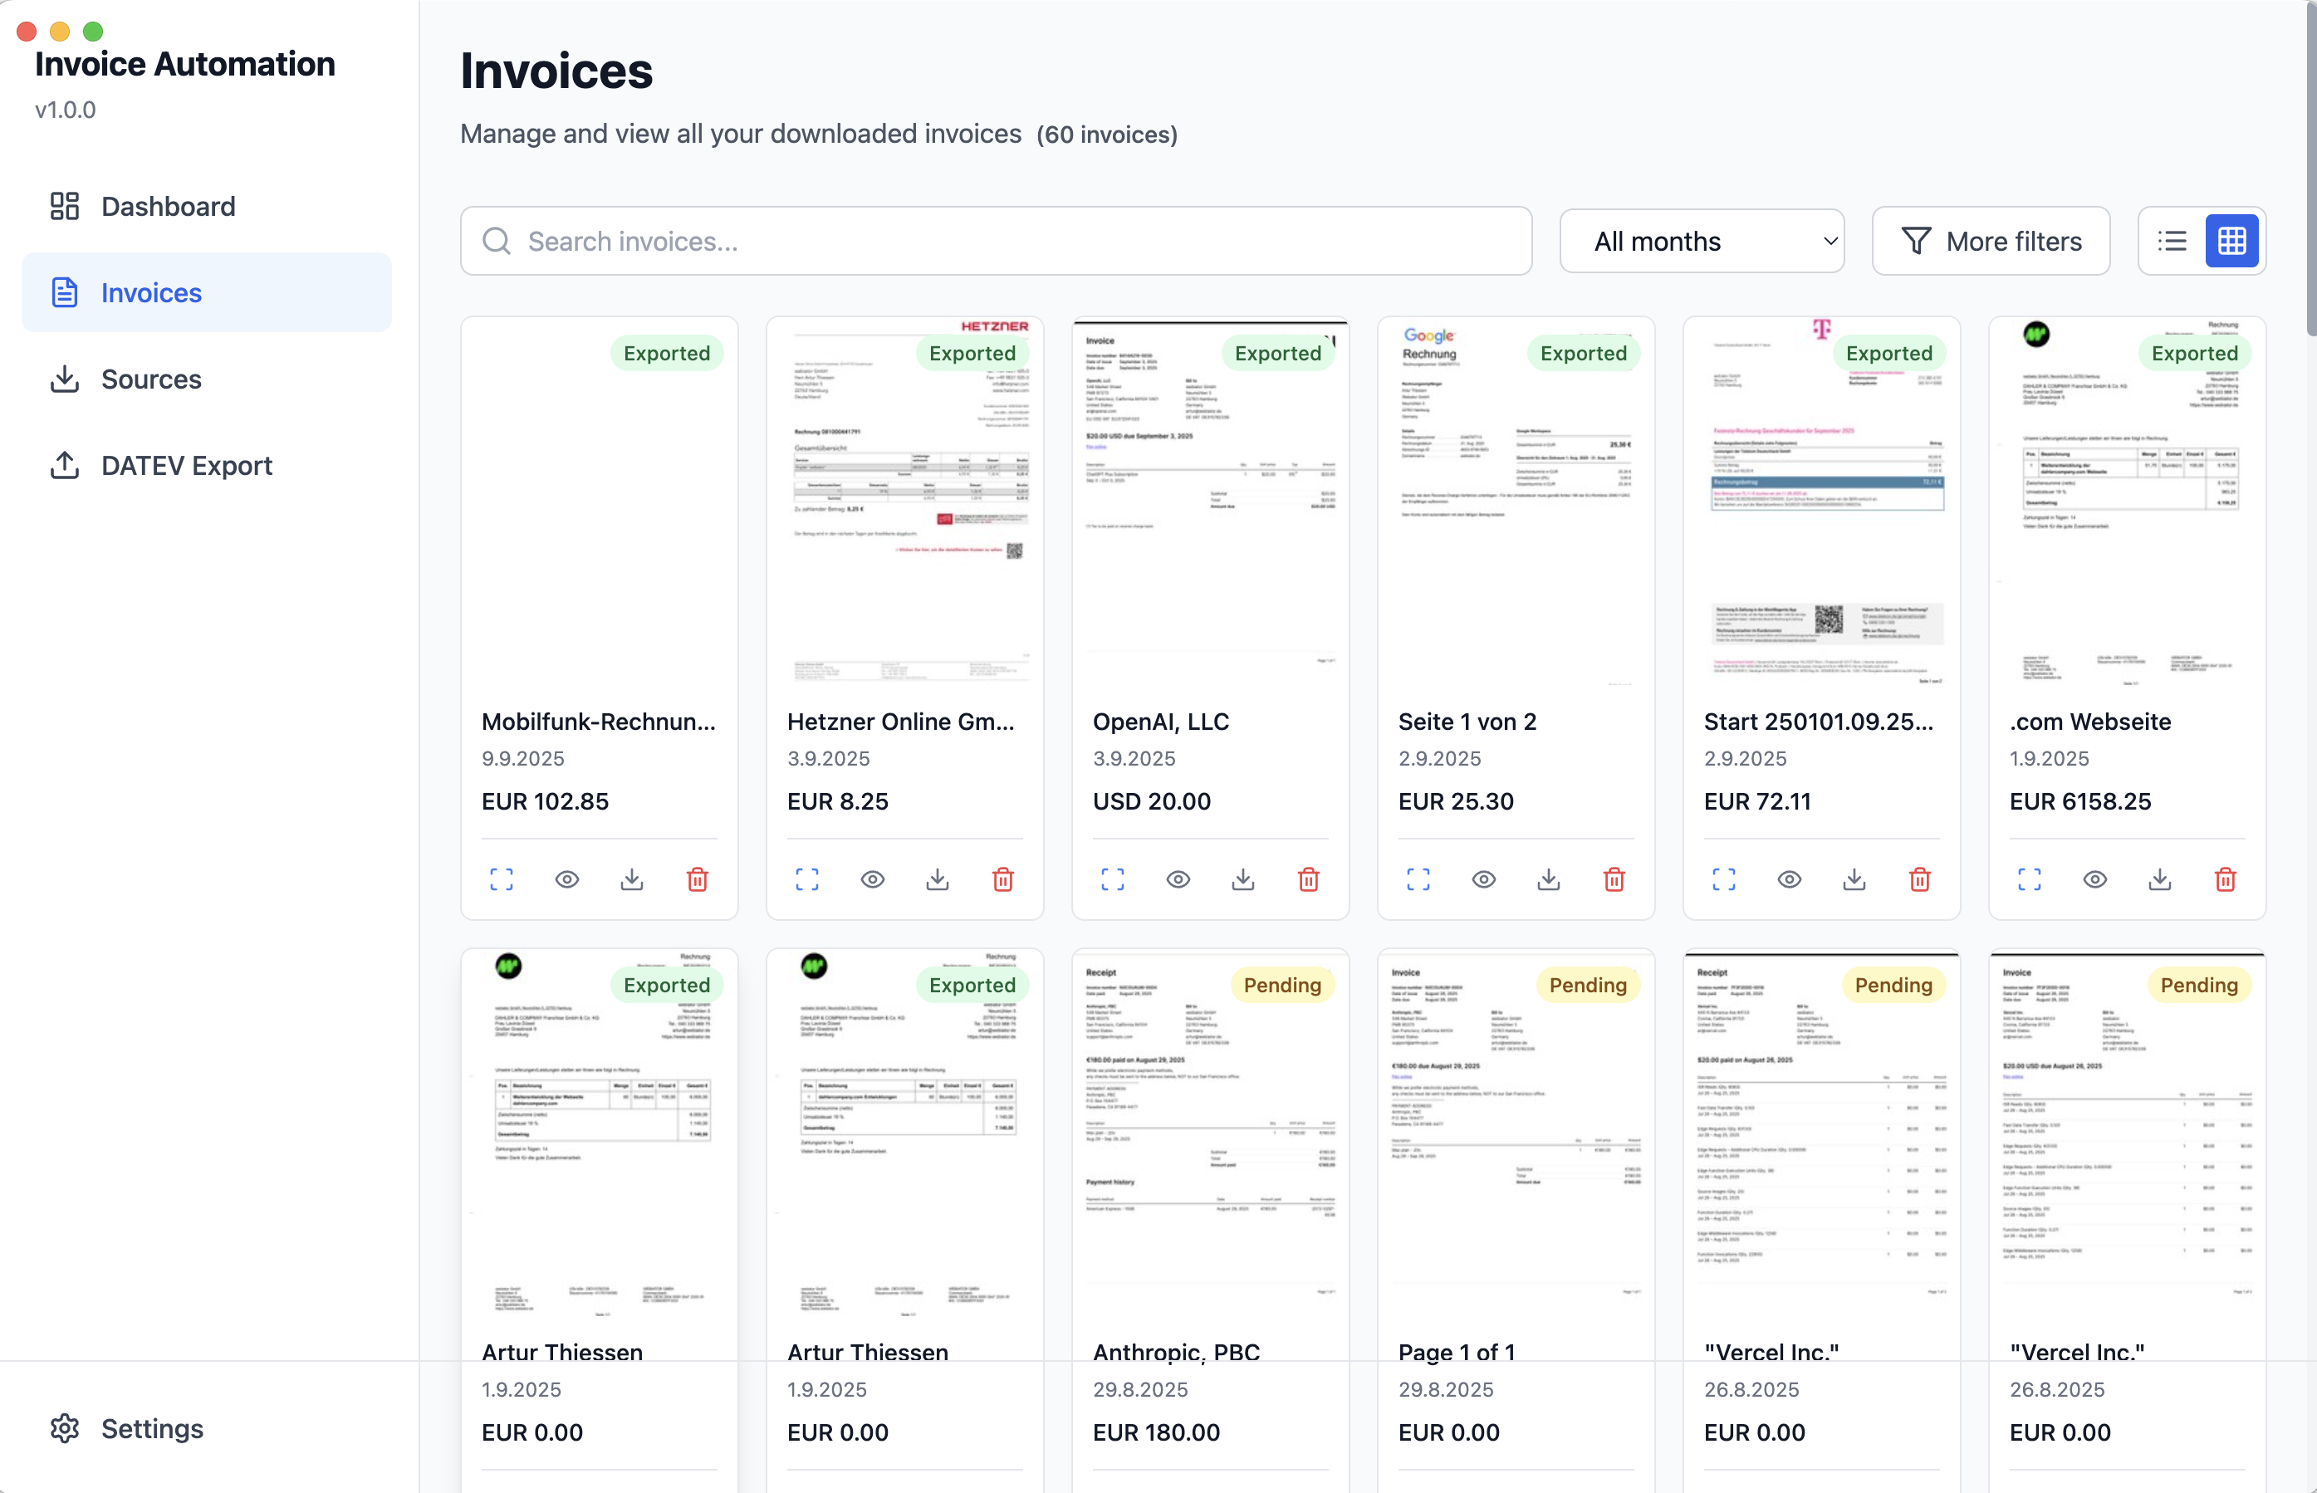Image resolution: width=2317 pixels, height=1493 pixels.
Task: Switch to list view layout
Action: pos(2172,241)
